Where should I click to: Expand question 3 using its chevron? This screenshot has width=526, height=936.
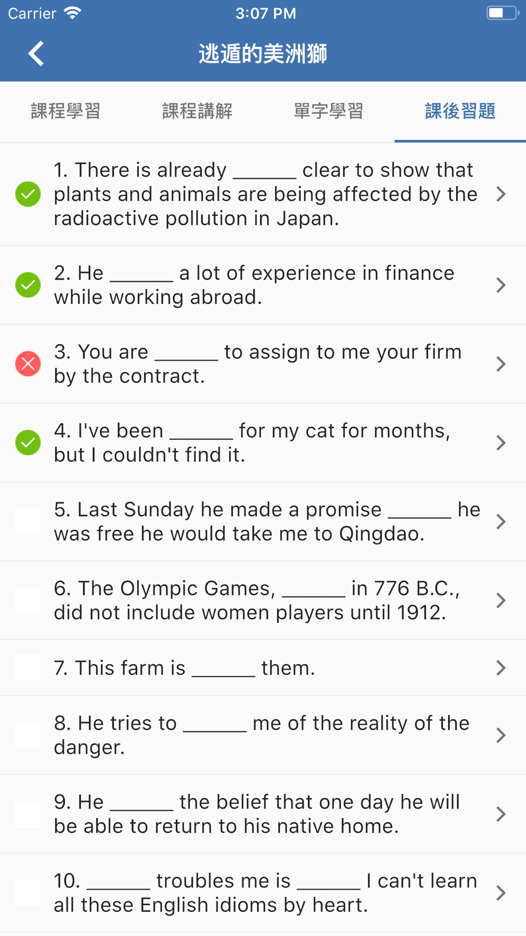coord(501,364)
